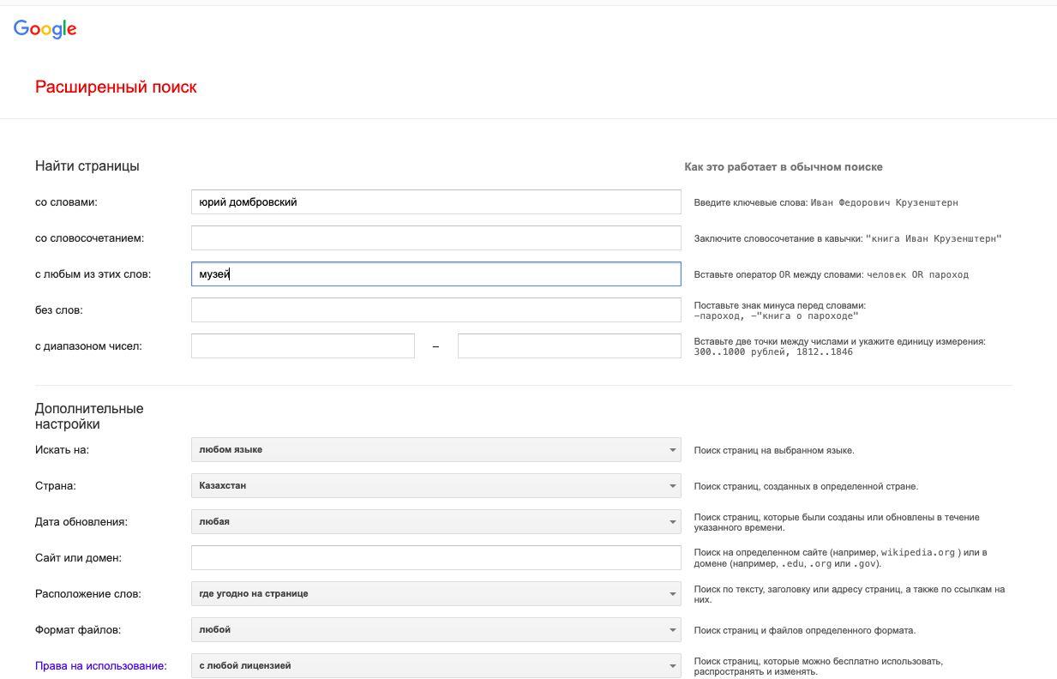Screen dimensions: 1057x679
Task: Click the first number range input box
Action: click(x=303, y=346)
